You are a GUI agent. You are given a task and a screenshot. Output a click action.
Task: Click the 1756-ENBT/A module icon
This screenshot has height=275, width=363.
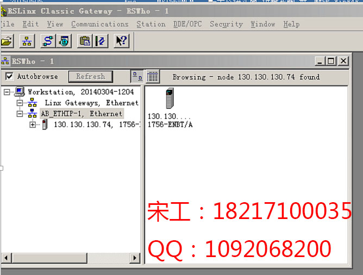(x=170, y=99)
